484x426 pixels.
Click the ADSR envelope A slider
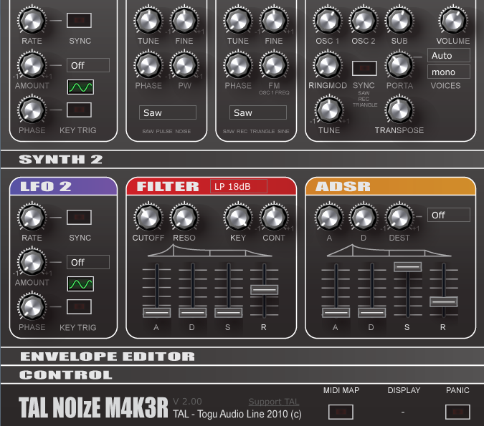(336, 313)
